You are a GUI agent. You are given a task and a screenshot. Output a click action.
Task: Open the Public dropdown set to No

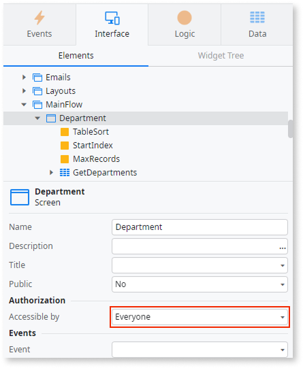[200, 284]
